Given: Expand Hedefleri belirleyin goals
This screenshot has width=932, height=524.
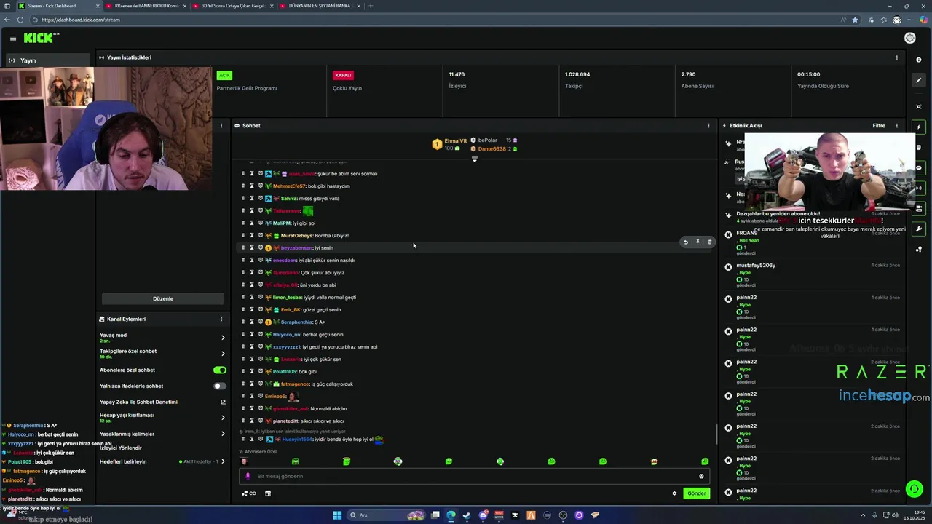Looking at the screenshot, I should coord(223,461).
